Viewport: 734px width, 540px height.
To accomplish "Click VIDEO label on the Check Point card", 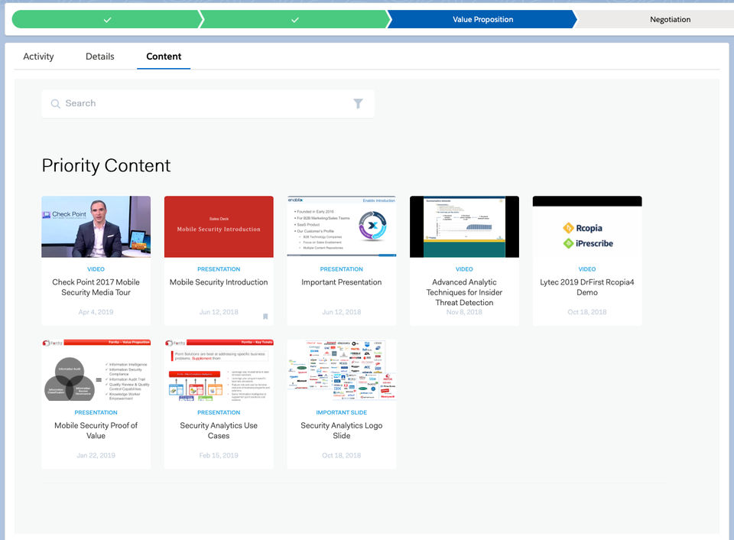I will [x=96, y=269].
